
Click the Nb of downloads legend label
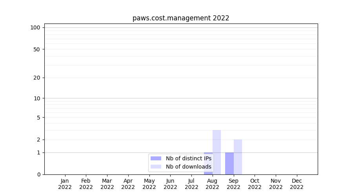[x=188, y=167]
